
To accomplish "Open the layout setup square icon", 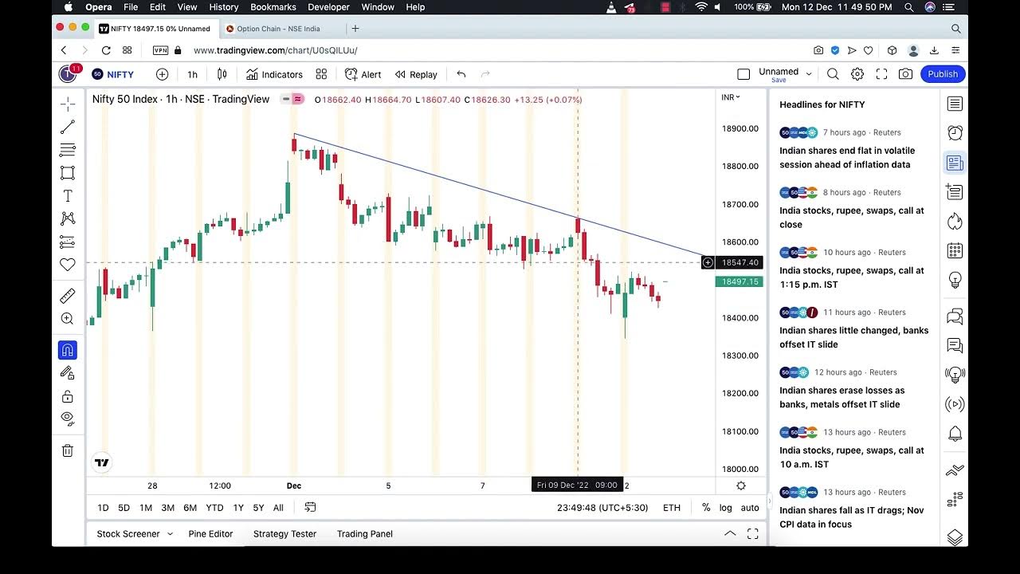I will coord(743,74).
